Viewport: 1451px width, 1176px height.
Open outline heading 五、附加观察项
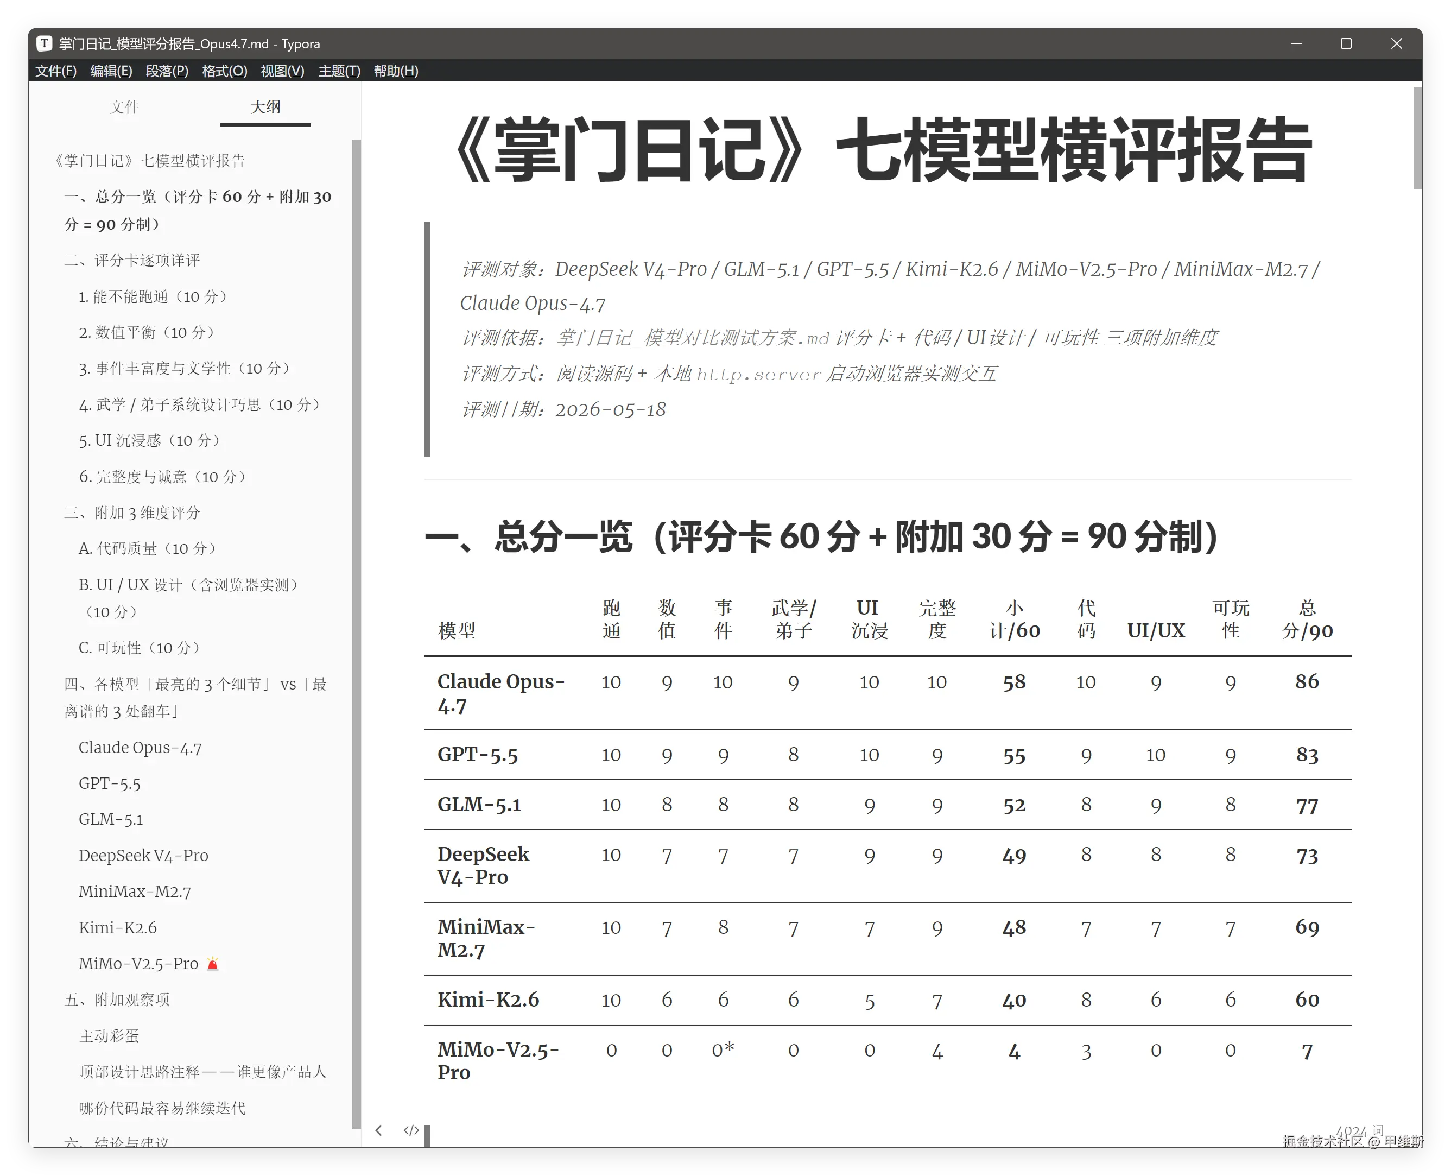coord(117,999)
